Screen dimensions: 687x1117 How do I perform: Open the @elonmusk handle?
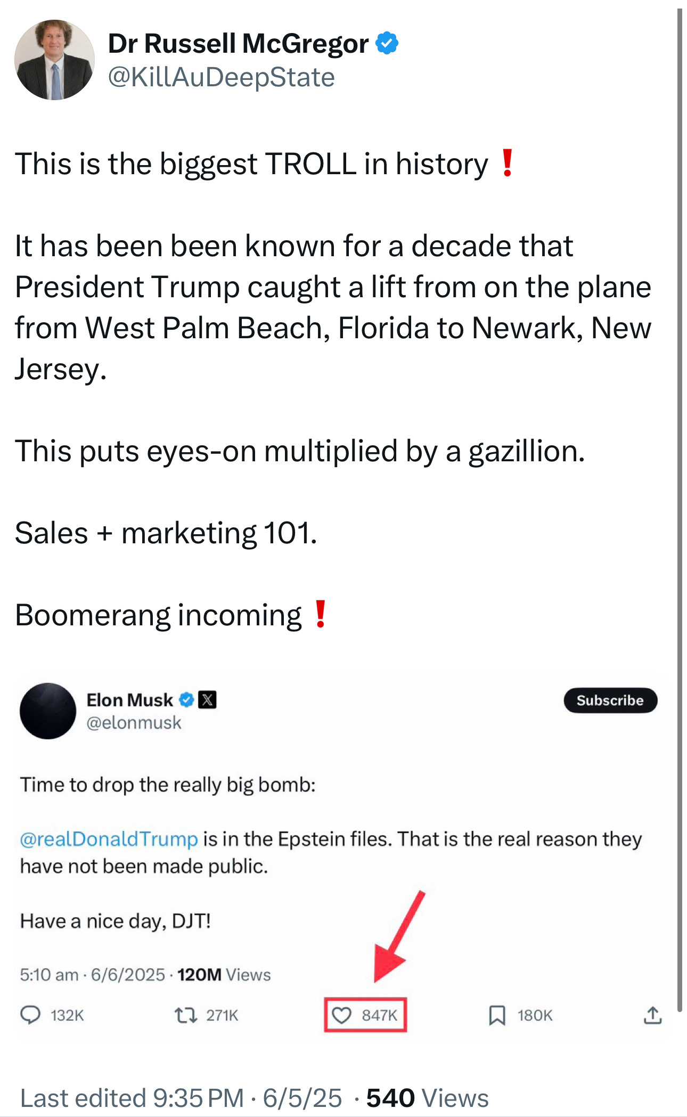[134, 723]
